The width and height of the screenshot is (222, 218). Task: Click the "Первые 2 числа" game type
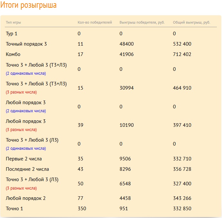point(24,159)
